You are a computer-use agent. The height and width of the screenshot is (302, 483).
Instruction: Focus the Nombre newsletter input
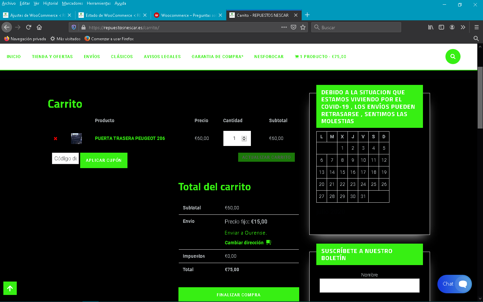[x=370, y=286]
